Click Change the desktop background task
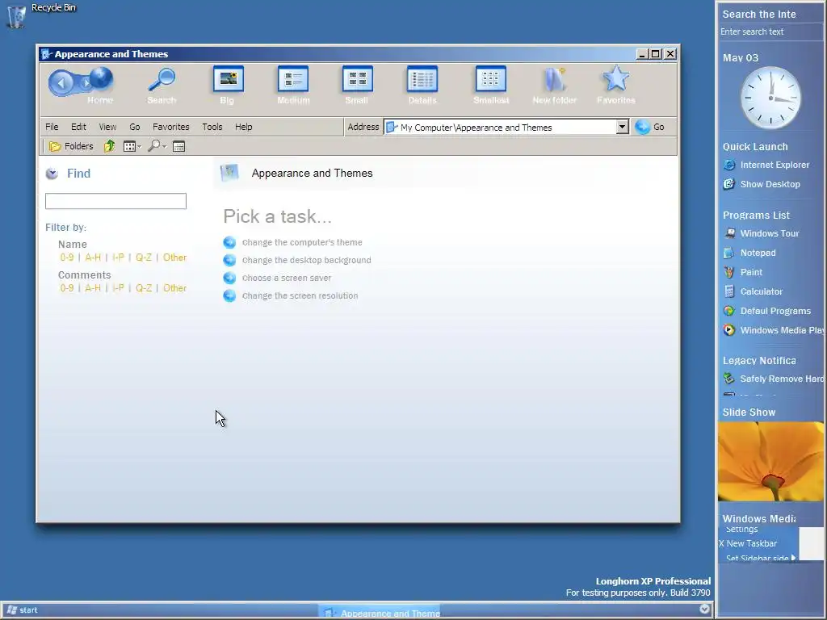The image size is (827, 620). coord(306,261)
